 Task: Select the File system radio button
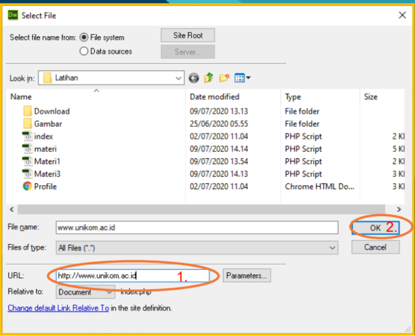84,38
